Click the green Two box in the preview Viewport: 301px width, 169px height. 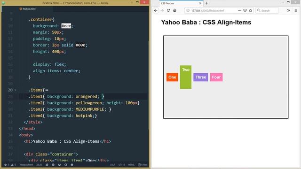pyautogui.click(x=186, y=77)
